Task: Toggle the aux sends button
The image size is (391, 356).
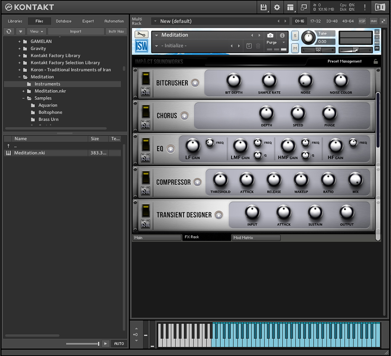Action: point(373,21)
